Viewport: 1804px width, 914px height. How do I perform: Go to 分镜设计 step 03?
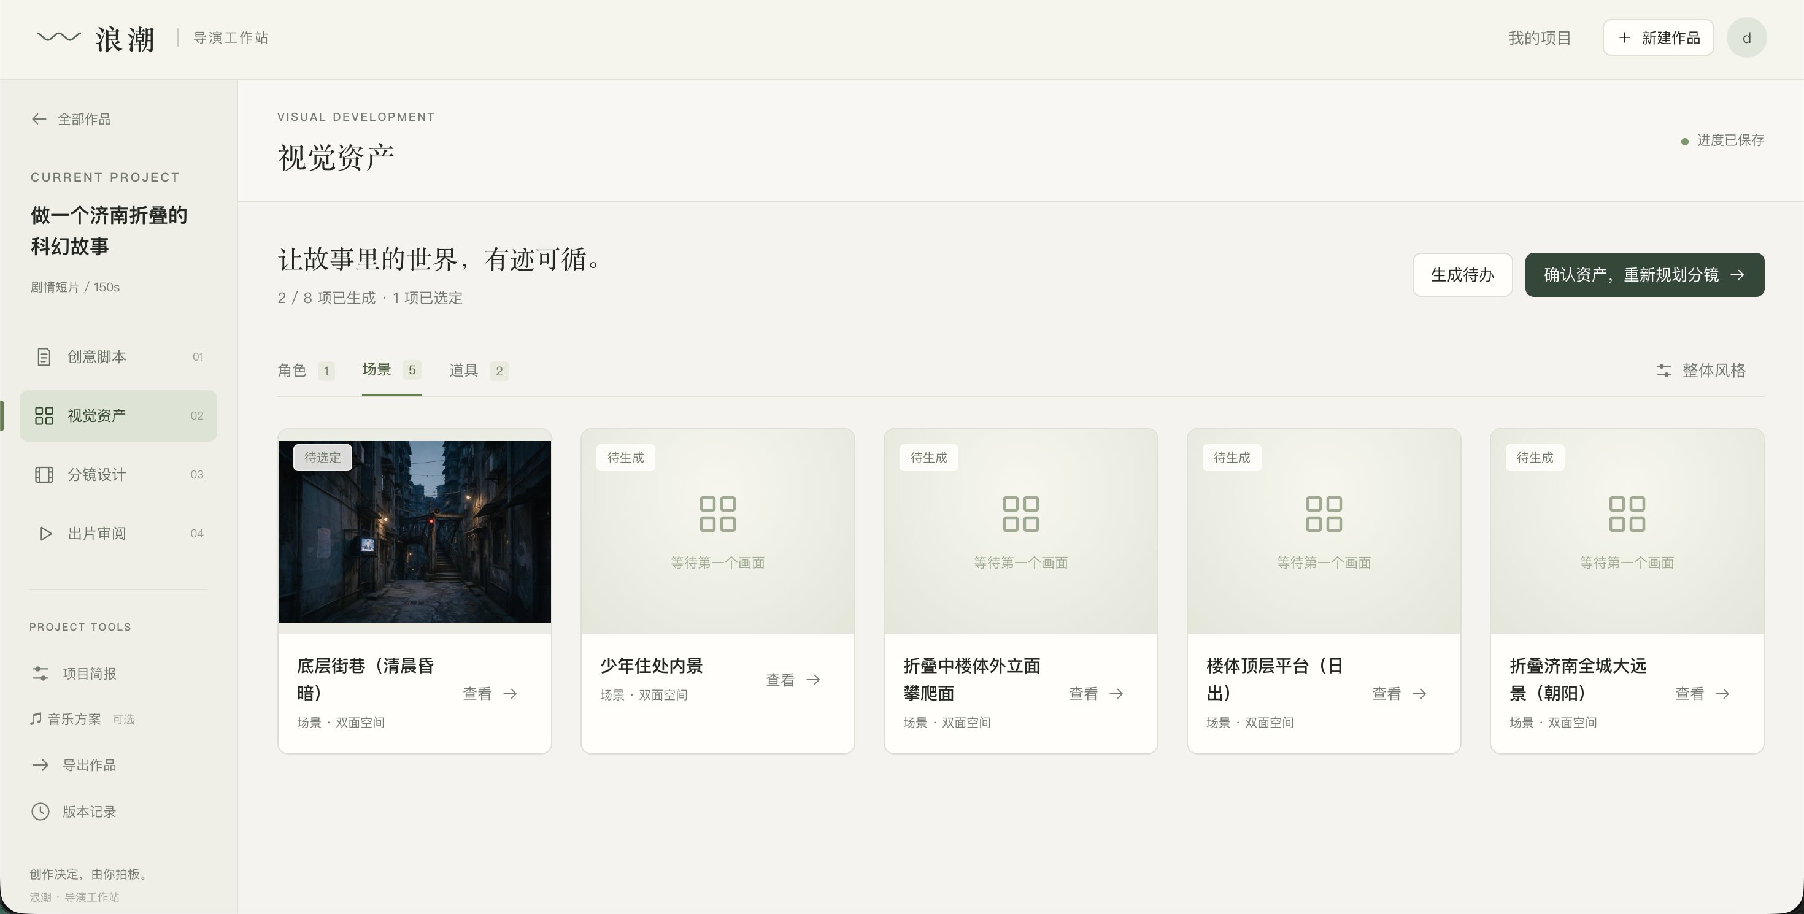coord(118,475)
